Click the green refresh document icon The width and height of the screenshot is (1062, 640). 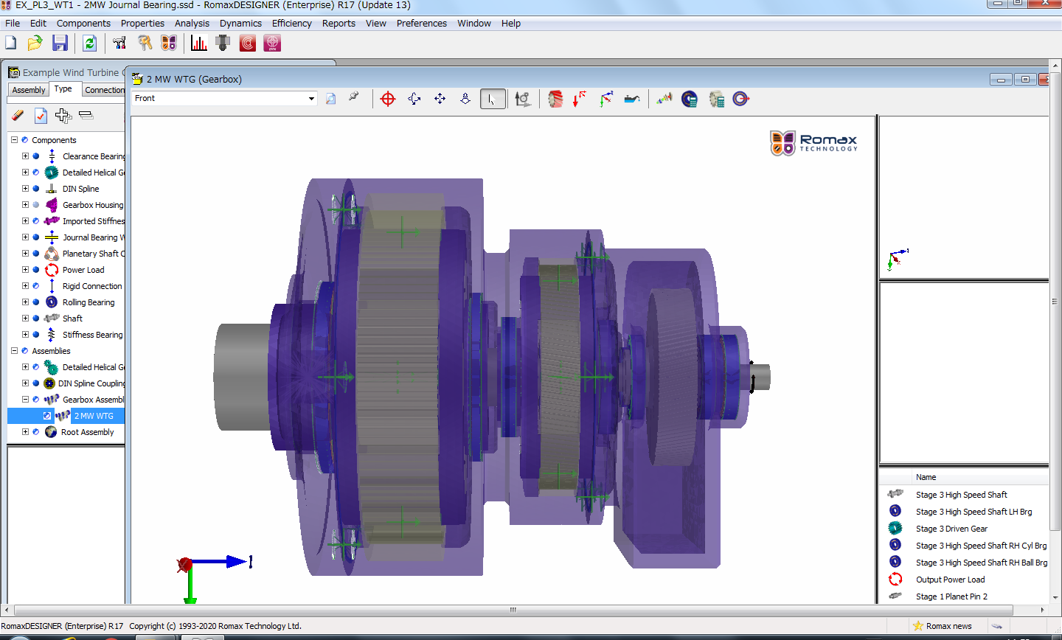(x=89, y=44)
